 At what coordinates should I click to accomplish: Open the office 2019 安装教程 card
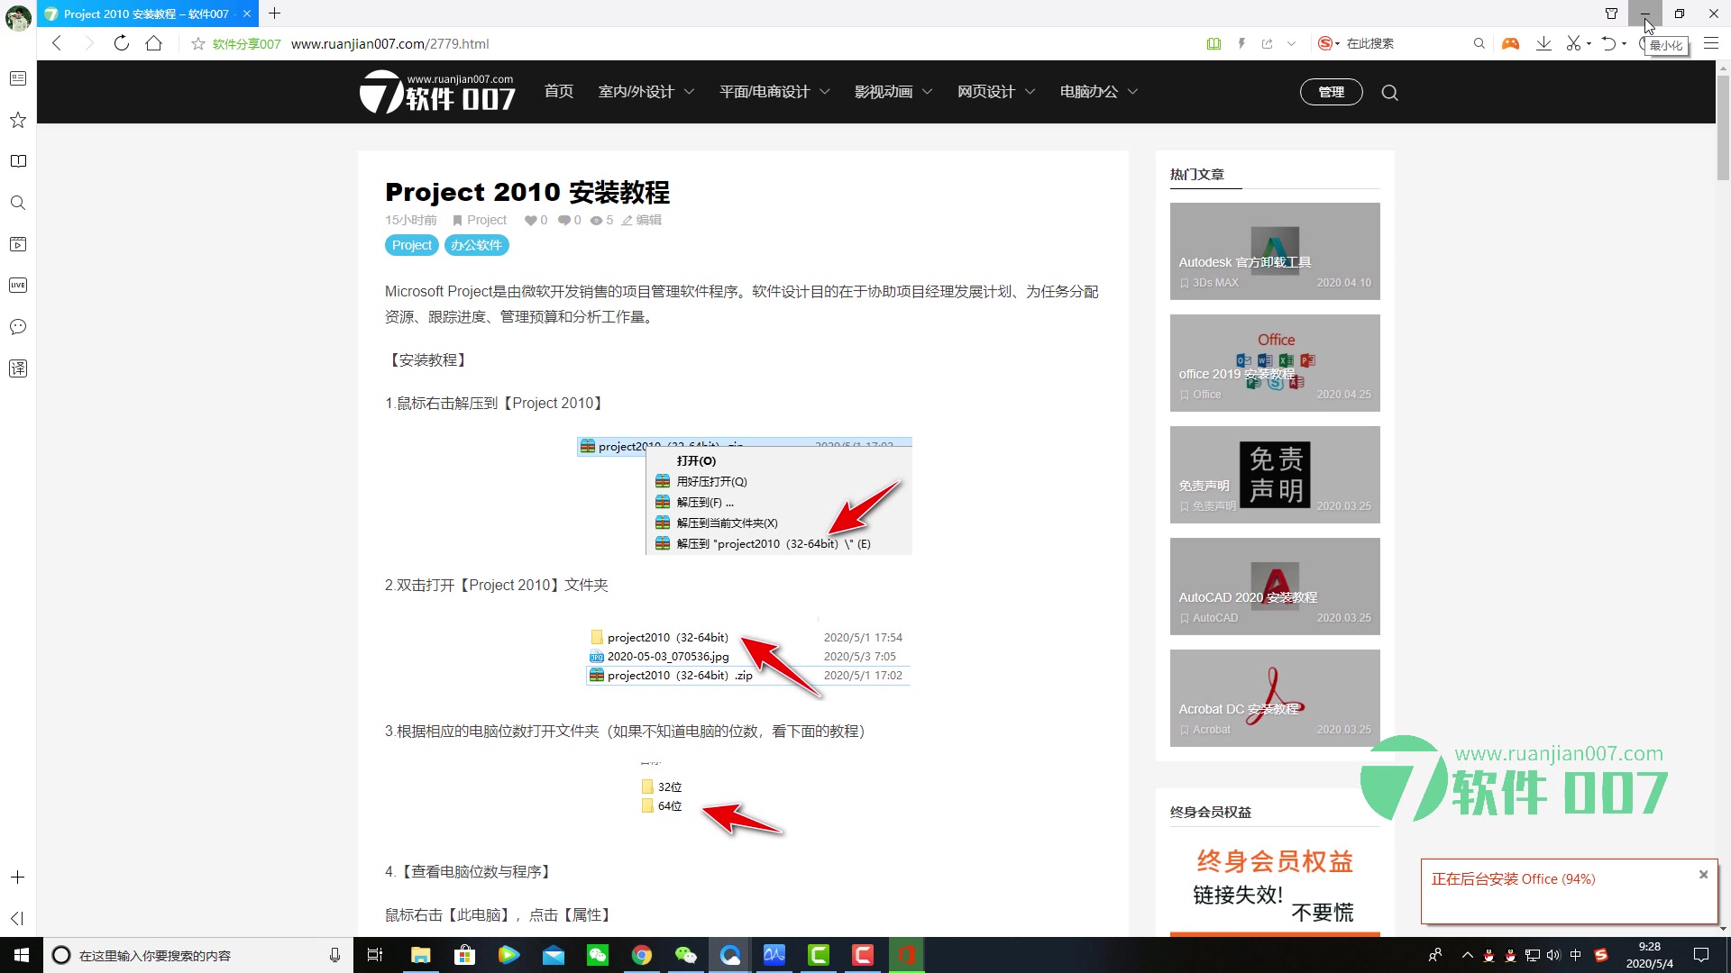point(1275,363)
